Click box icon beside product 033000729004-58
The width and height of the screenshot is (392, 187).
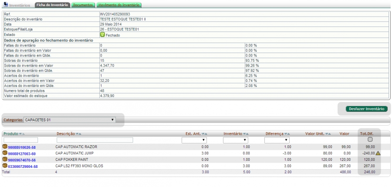(x=5, y=166)
